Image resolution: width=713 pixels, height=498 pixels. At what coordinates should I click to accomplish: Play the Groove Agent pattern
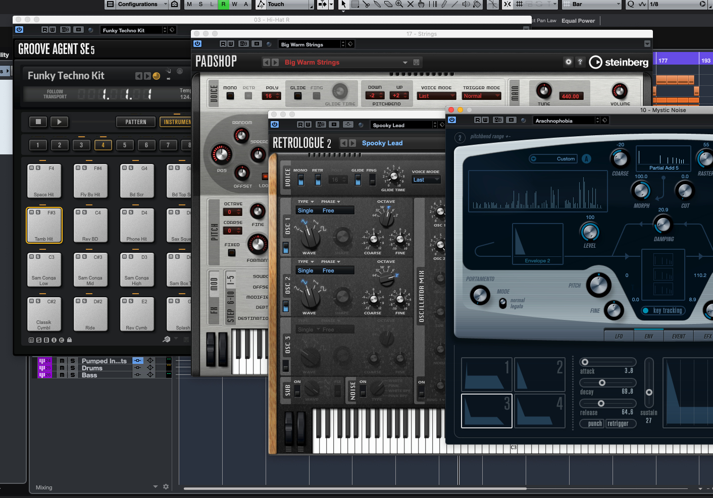(x=60, y=122)
